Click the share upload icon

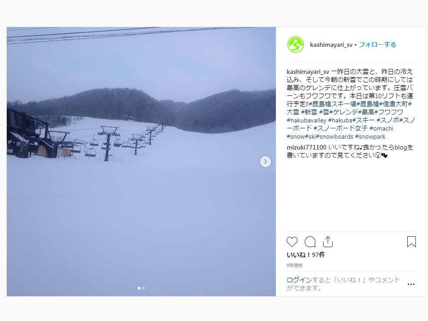[328, 242]
